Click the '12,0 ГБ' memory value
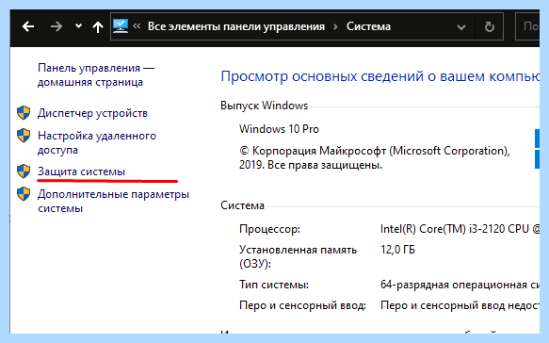The height and width of the screenshot is (343, 549). click(x=397, y=250)
